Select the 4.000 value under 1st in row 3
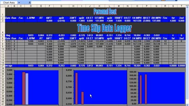The width and height of the screenshot is (189, 106). pos(173,21)
